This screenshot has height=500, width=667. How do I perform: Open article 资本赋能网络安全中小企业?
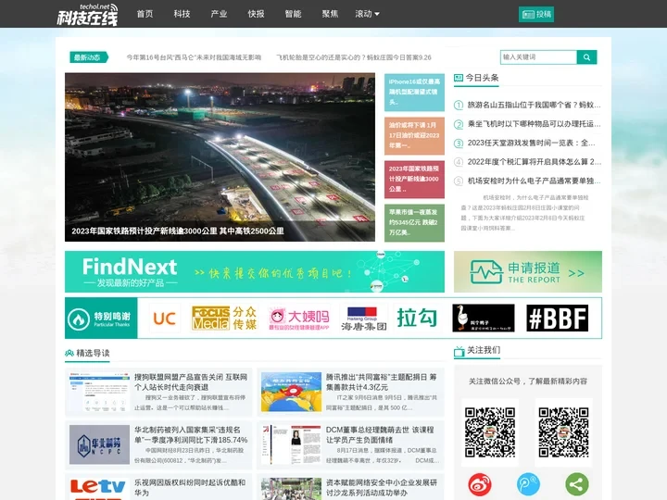click(x=382, y=487)
